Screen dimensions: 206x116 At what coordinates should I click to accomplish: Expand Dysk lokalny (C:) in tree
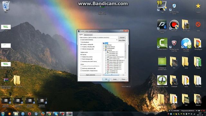coord(106,52)
